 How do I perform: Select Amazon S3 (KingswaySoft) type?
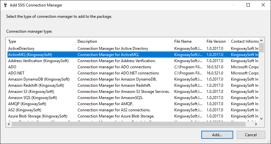click(31, 92)
